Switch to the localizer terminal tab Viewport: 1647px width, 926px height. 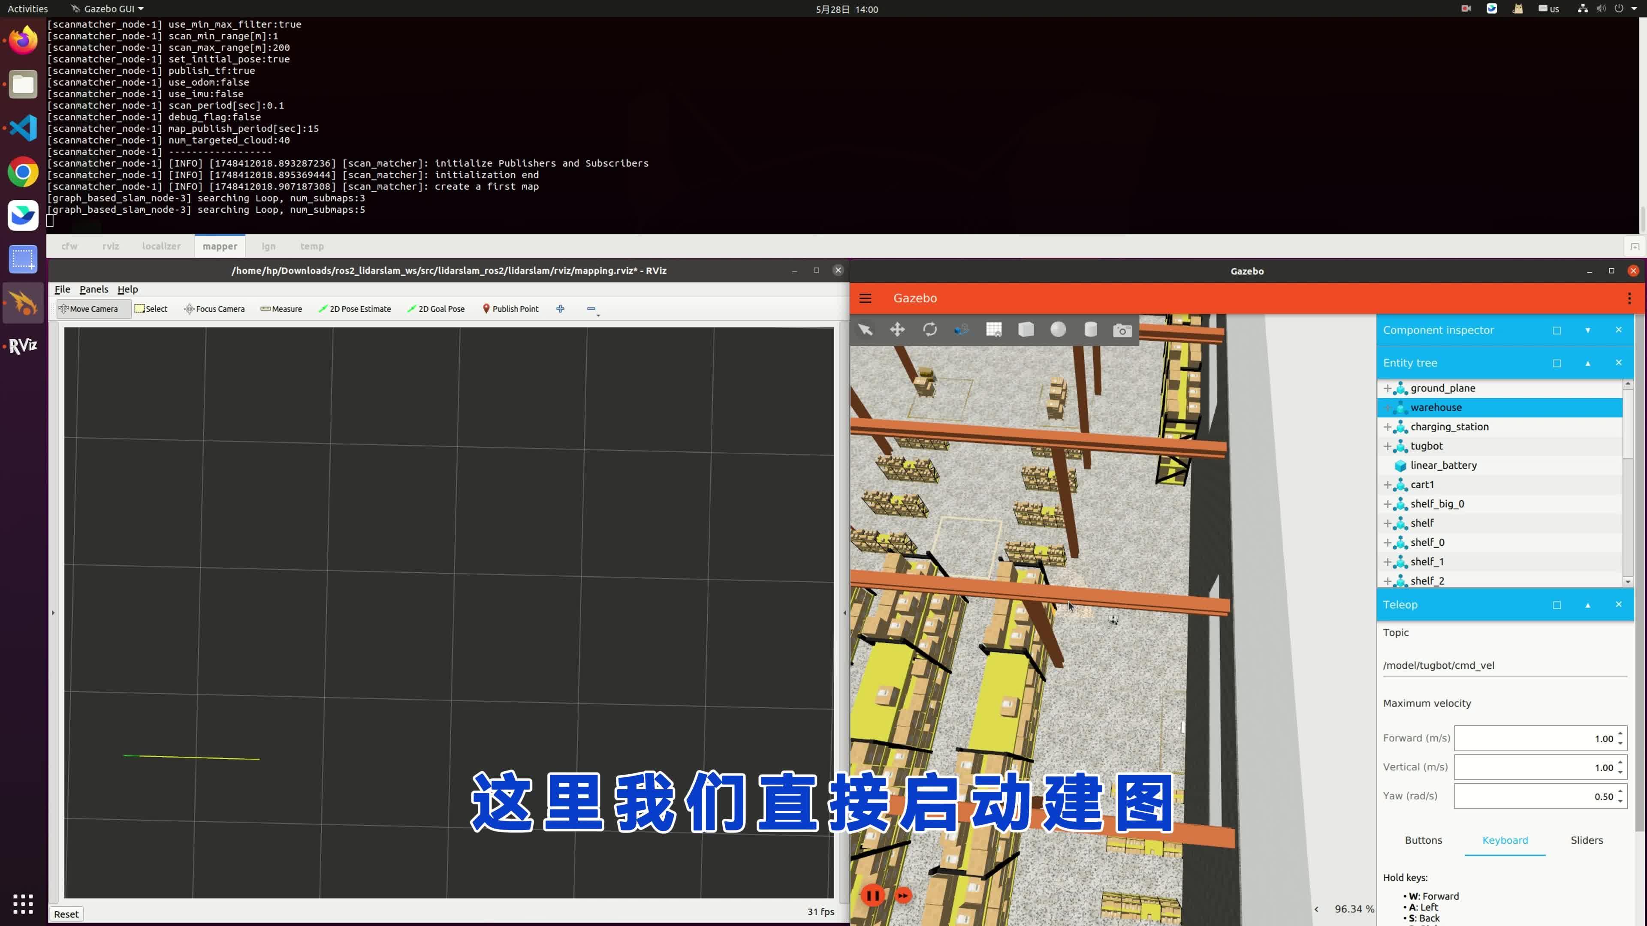point(160,246)
